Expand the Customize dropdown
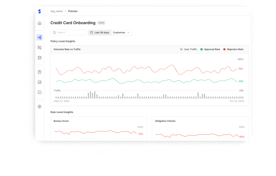 pyautogui.click(x=121, y=33)
